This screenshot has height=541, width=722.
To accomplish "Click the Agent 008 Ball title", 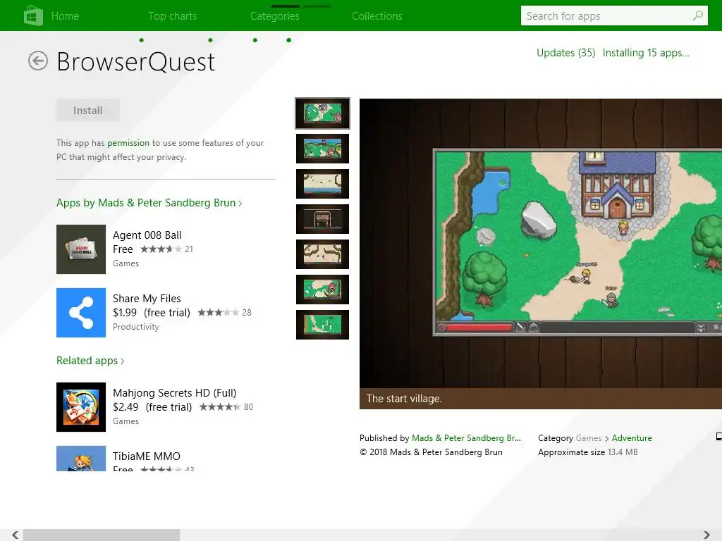I will coord(147,235).
